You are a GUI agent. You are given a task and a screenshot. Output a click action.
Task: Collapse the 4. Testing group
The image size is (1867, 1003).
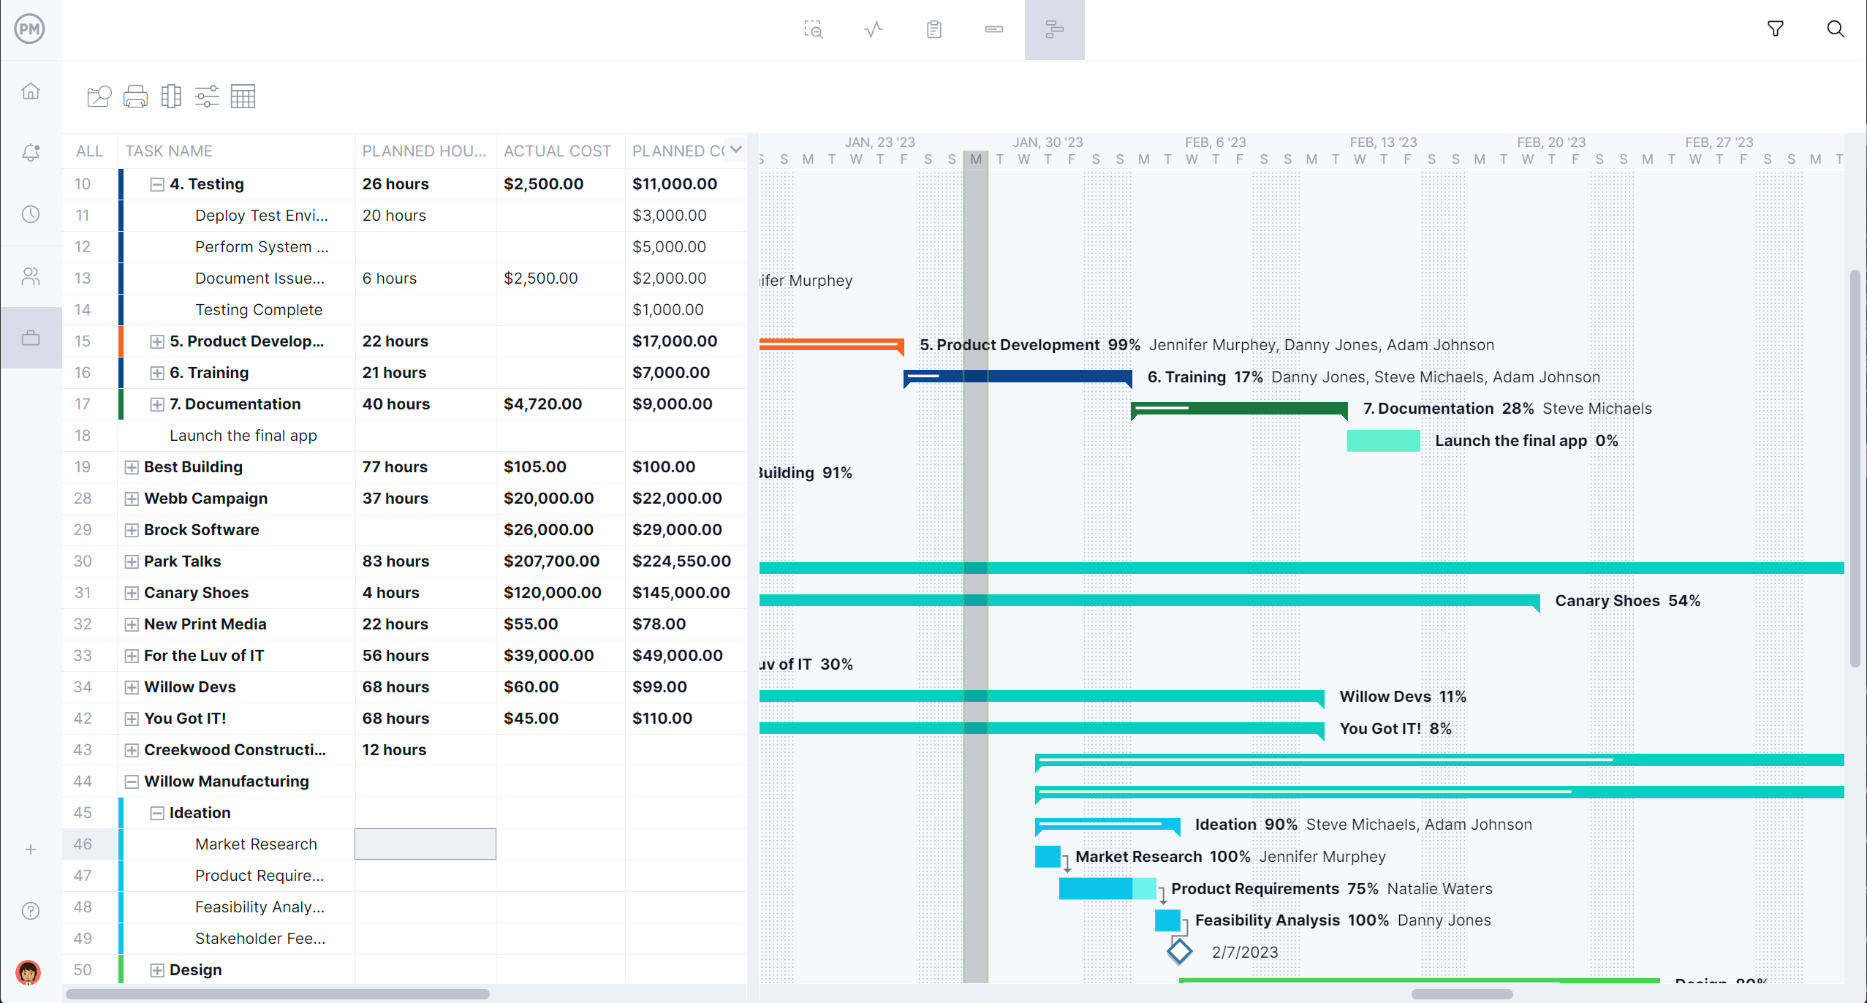click(x=156, y=184)
